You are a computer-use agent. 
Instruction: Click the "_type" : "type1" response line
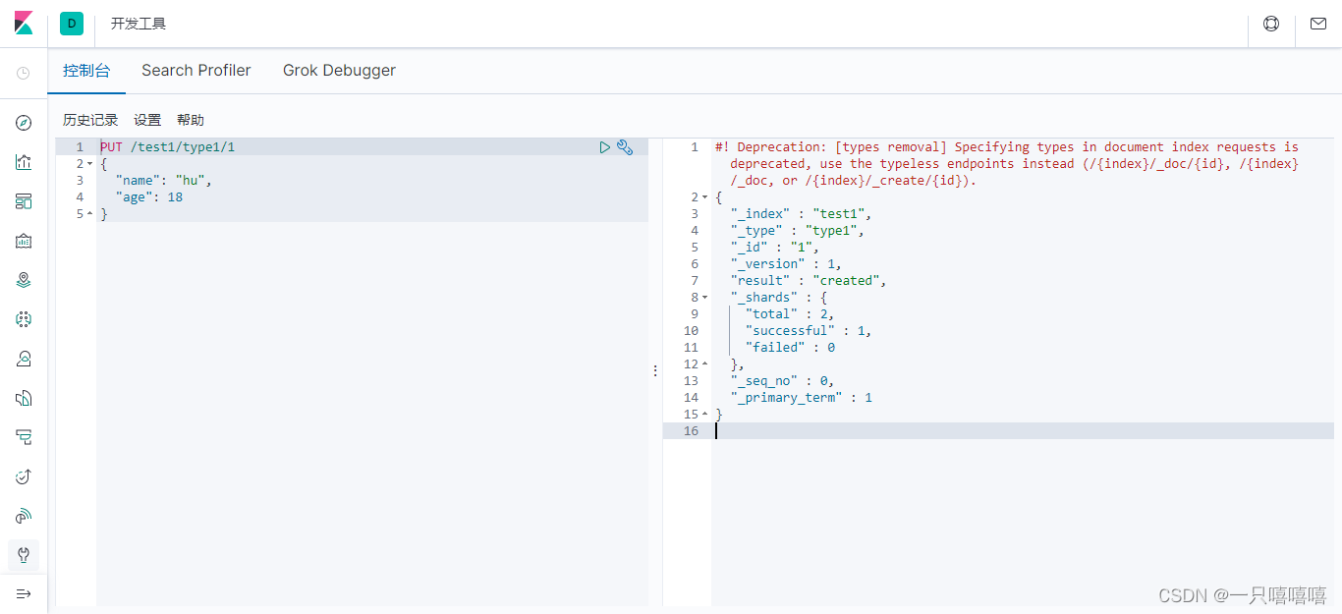[x=797, y=231]
